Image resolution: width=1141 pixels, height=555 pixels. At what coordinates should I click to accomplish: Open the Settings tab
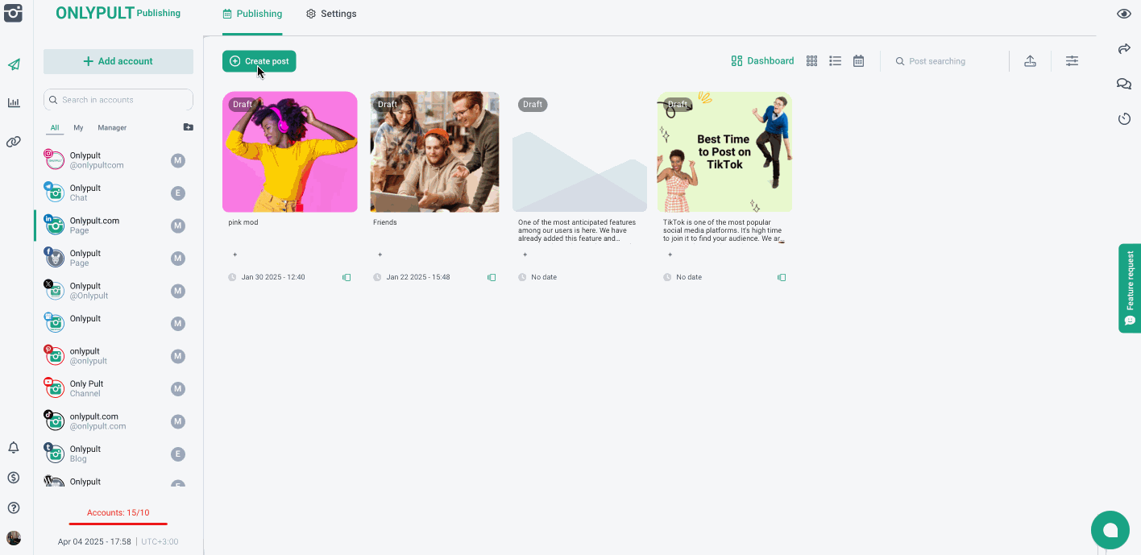331,14
